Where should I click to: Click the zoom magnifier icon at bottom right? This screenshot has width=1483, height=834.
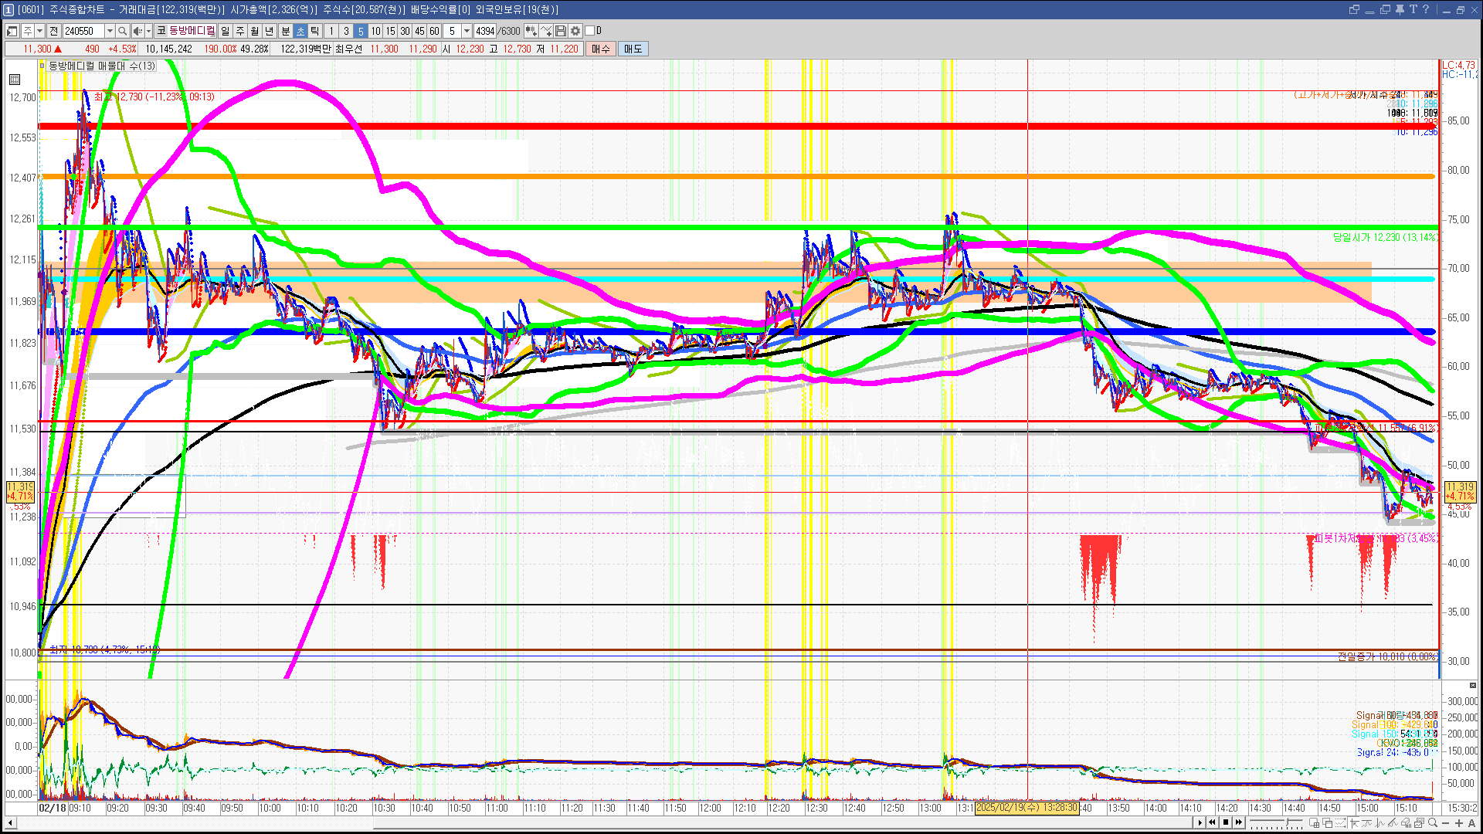[x=1433, y=823]
